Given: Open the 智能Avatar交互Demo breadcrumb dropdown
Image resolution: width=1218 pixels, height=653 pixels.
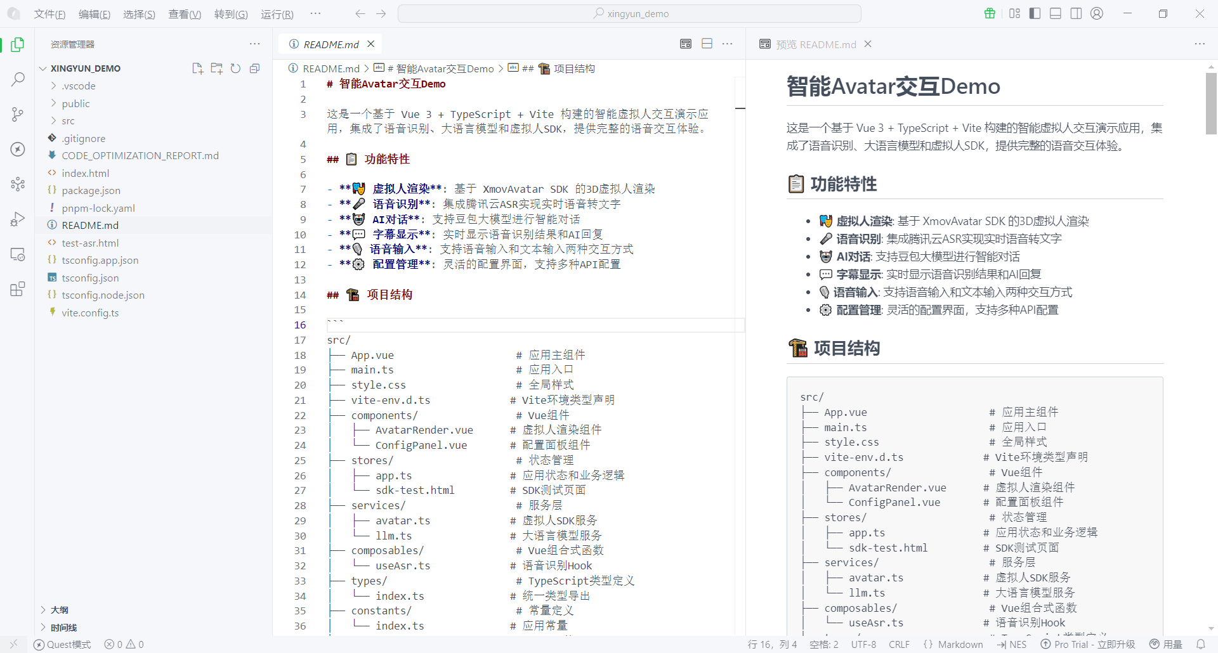Looking at the screenshot, I should [434, 68].
